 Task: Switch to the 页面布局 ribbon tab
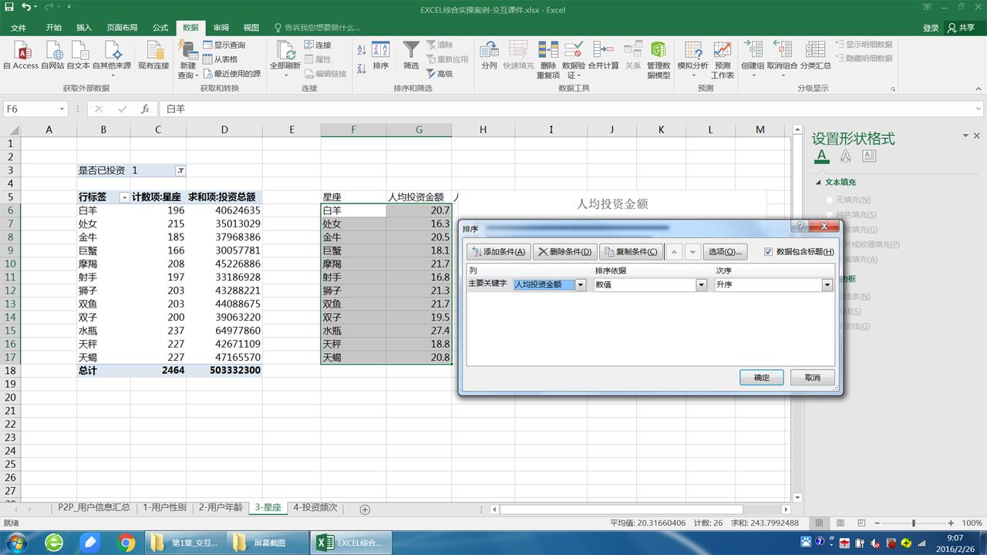click(122, 28)
